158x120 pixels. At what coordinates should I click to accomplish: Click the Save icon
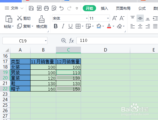[31, 8]
